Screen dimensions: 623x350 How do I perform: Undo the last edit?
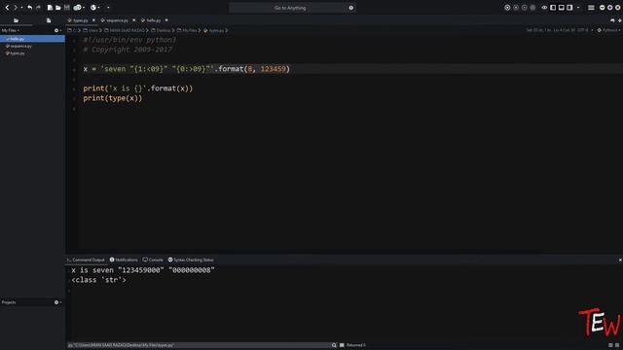tap(30, 8)
